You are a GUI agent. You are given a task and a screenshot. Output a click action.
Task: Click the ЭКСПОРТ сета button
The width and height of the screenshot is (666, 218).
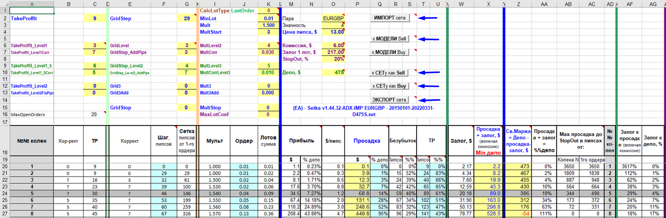pyautogui.click(x=390, y=99)
